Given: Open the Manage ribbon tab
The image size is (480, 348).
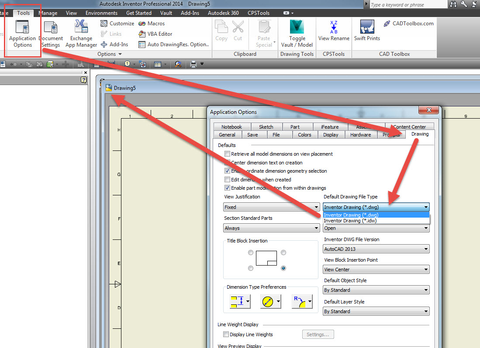Looking at the screenshot, I should coord(48,13).
